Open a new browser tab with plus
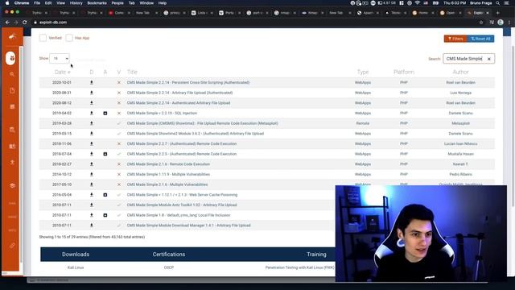 tap(498, 13)
